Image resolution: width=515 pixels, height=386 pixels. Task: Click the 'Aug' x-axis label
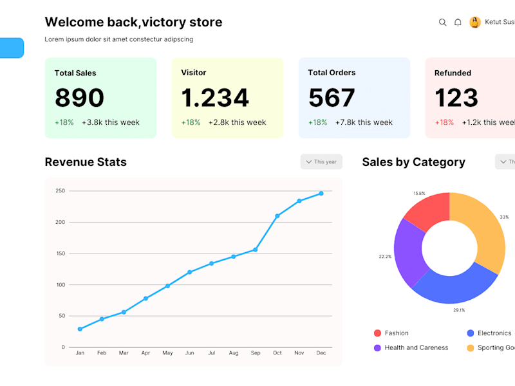(x=234, y=353)
